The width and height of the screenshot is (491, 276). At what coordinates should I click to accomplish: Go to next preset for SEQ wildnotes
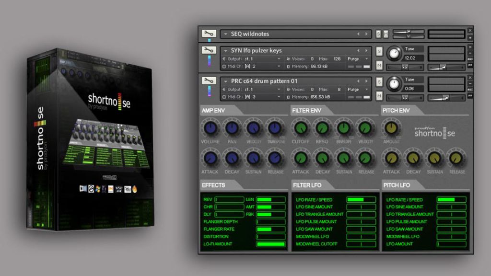(366, 34)
